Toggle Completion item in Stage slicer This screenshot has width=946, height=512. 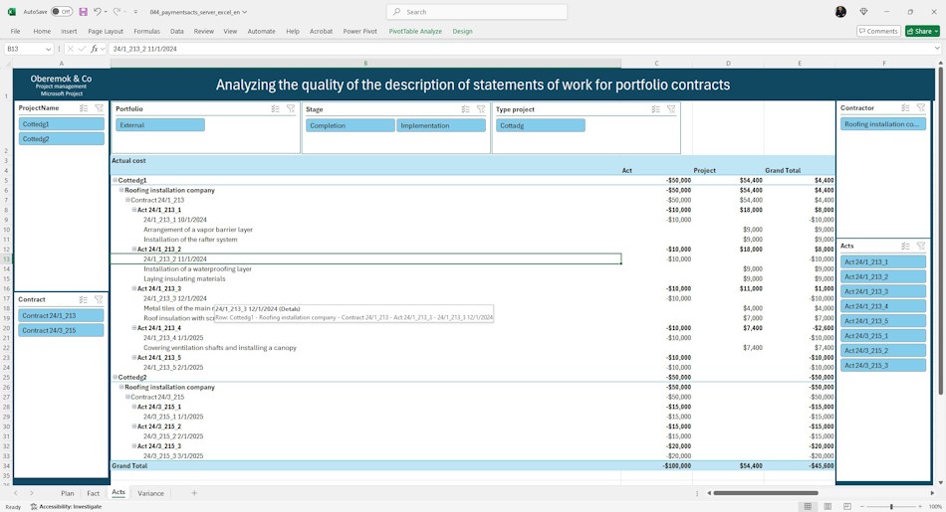click(350, 125)
